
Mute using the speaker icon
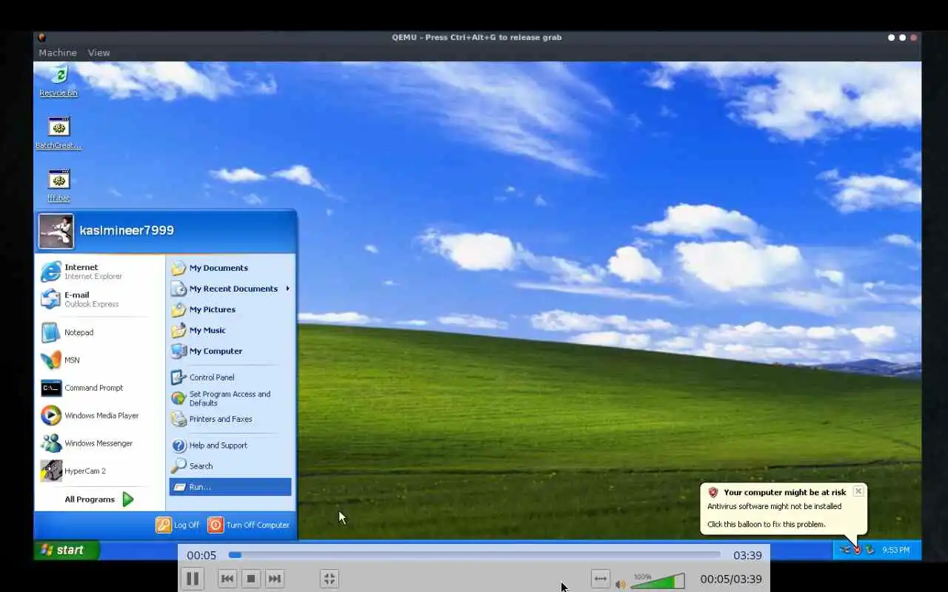pyautogui.click(x=621, y=585)
